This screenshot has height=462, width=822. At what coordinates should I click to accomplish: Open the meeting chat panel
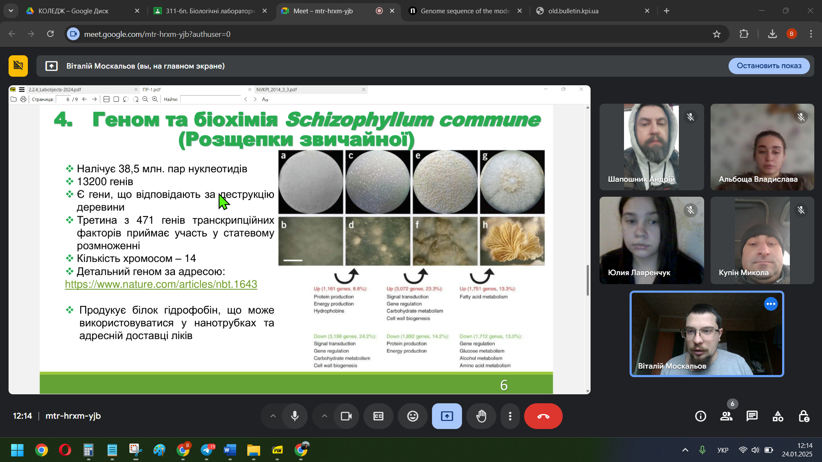click(x=752, y=416)
